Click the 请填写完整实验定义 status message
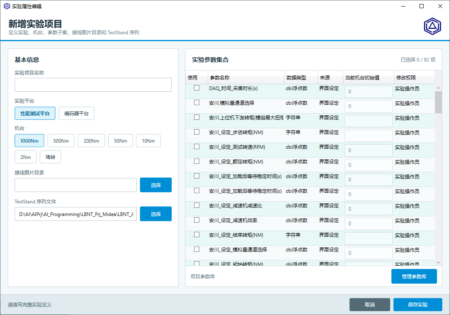Viewport: 450px width, 315px height. point(30,305)
